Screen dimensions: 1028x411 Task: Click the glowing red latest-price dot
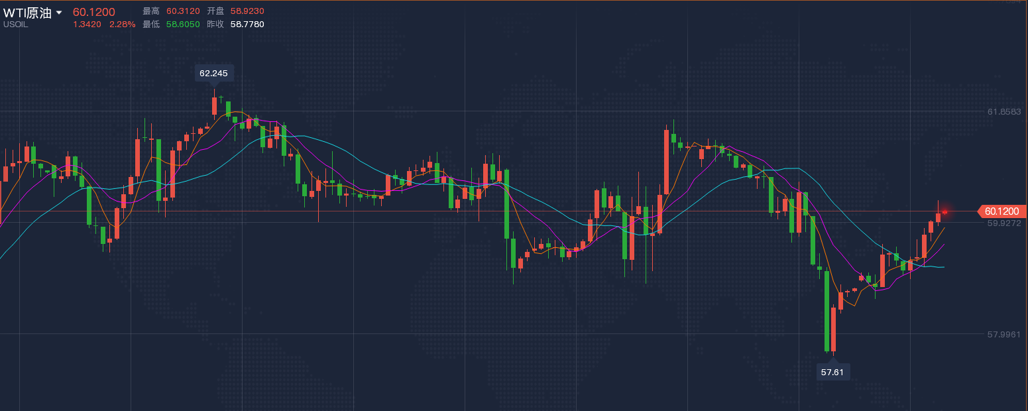(x=945, y=212)
